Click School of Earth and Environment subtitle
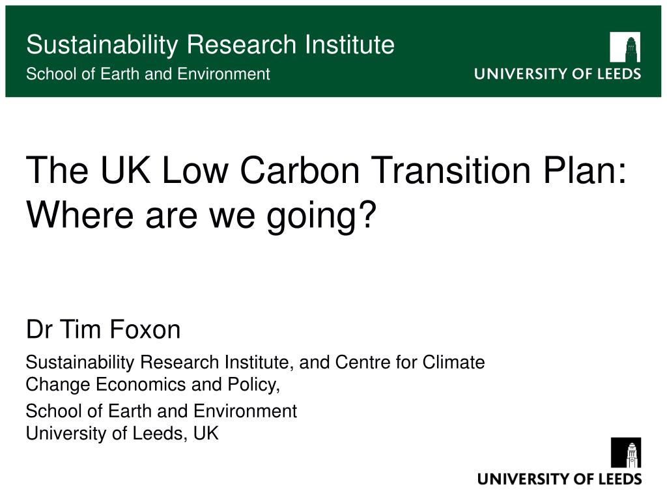This screenshot has width=667, height=500. pyautogui.click(x=148, y=74)
